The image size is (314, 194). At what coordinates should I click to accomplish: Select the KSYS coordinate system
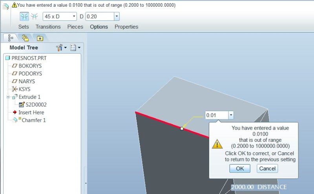coord(24,89)
